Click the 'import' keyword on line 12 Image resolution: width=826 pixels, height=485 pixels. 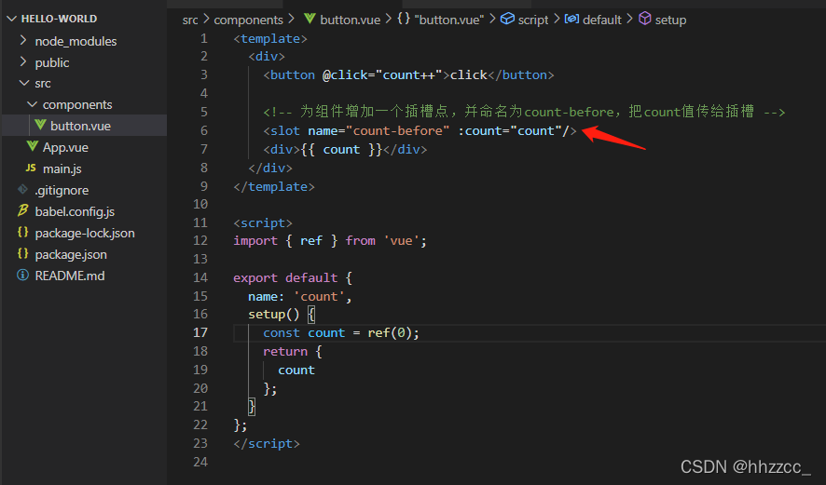[255, 241]
